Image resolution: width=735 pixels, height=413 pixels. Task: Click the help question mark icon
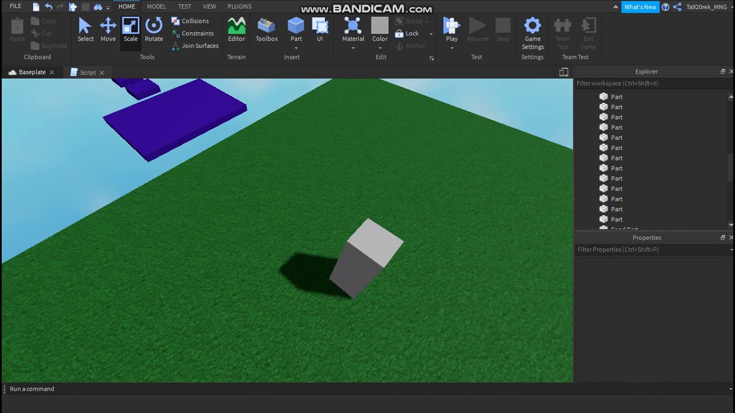(666, 7)
